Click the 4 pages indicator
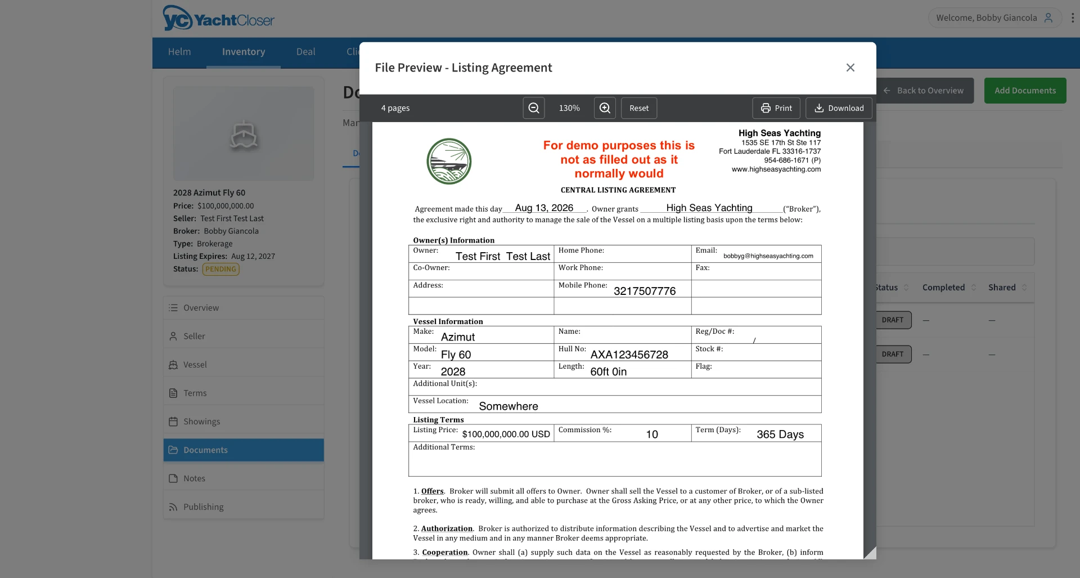The height and width of the screenshot is (578, 1080). [x=395, y=108]
